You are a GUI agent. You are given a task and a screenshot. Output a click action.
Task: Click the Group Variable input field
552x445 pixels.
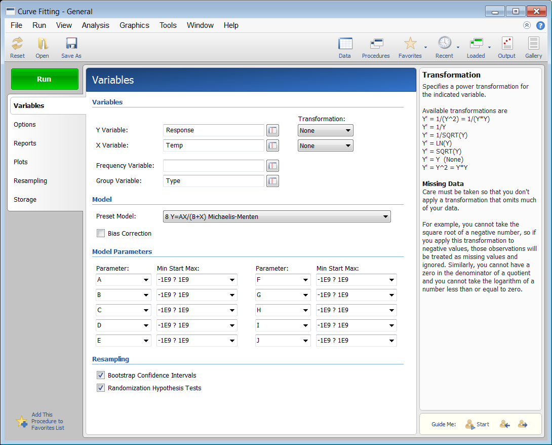[x=213, y=181]
